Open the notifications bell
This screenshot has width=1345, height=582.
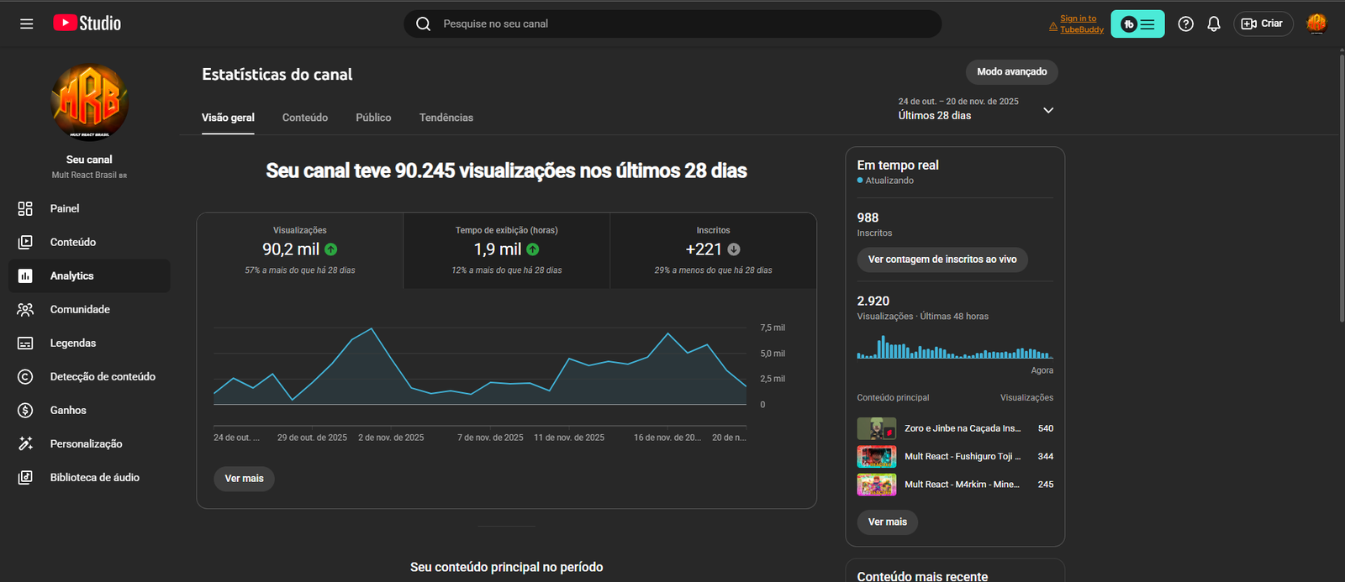pyautogui.click(x=1214, y=24)
